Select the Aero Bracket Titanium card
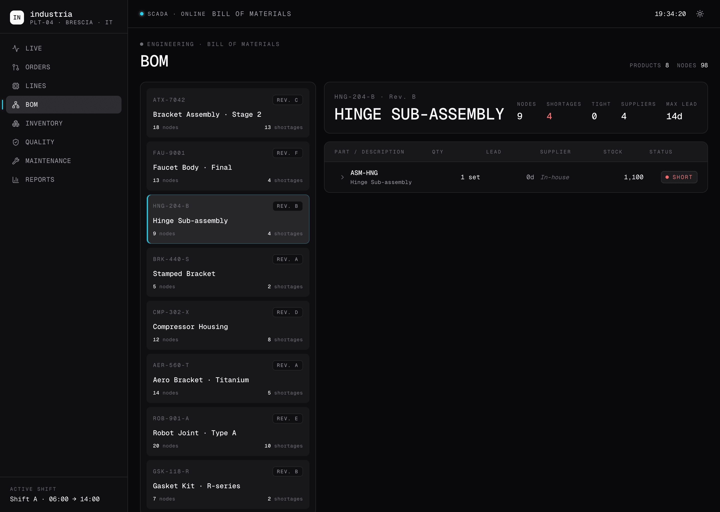Screen dimensions: 720x512 [x=228, y=378]
